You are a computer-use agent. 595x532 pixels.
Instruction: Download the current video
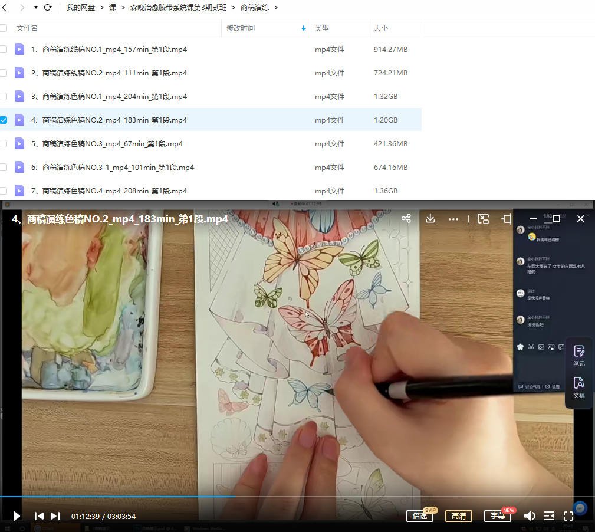[x=430, y=219]
